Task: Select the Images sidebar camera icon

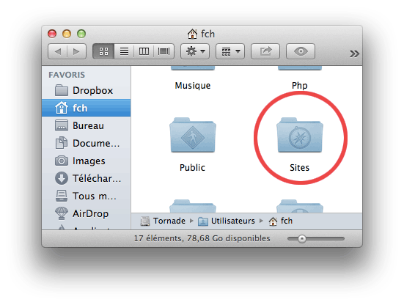Action: [x=62, y=161]
